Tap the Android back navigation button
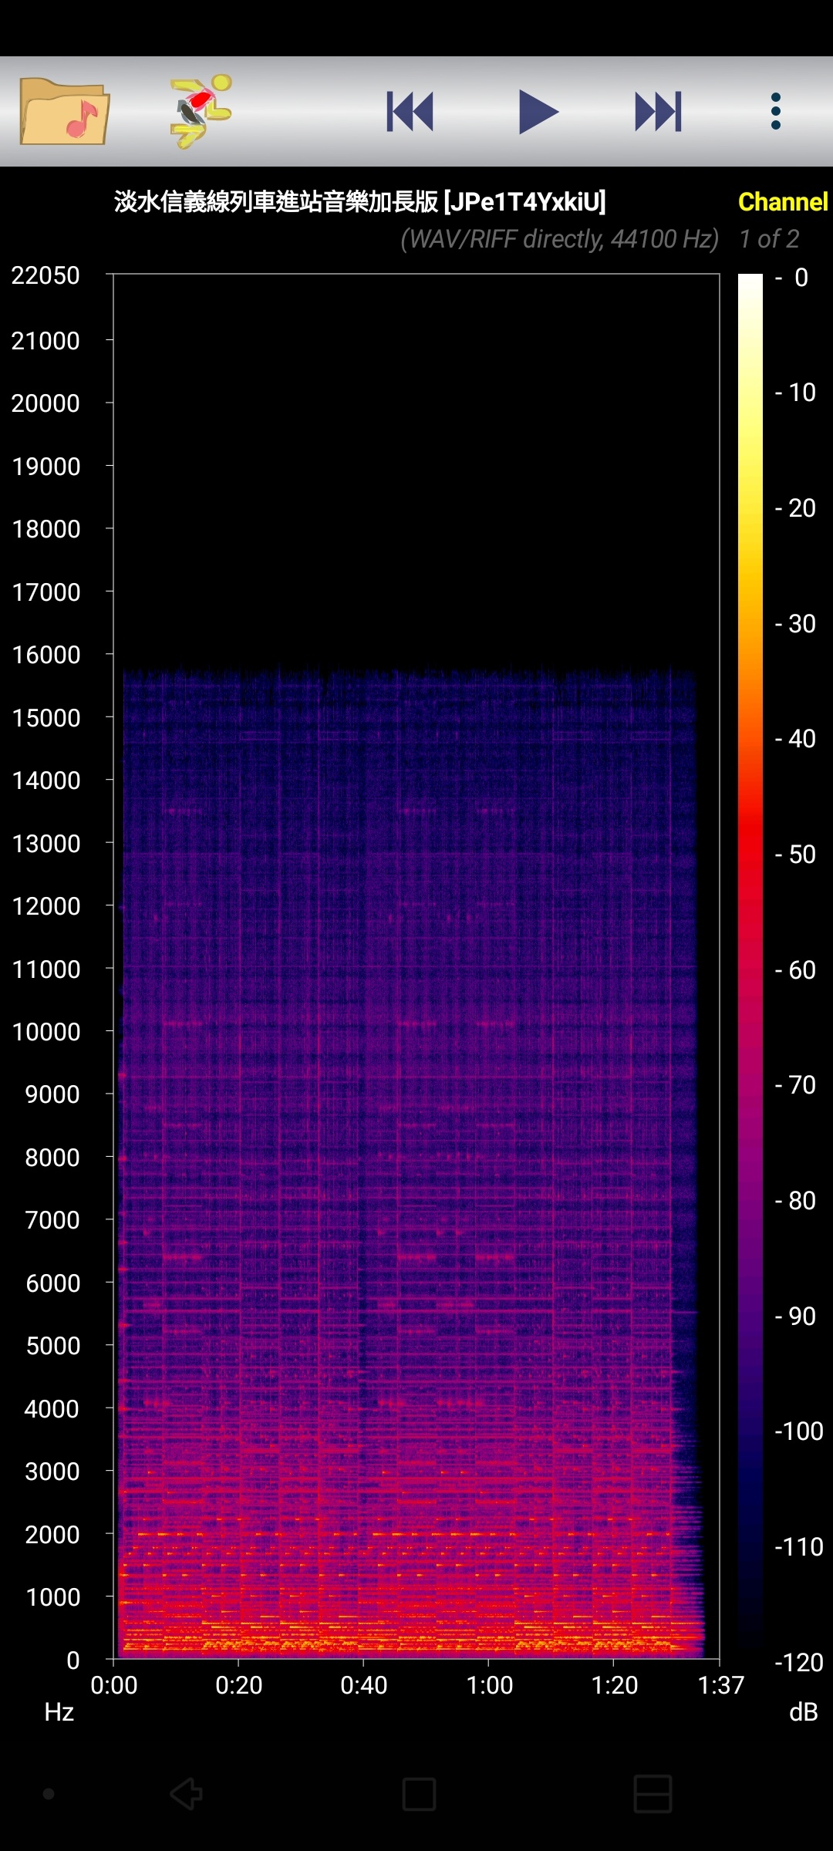 click(x=186, y=1794)
